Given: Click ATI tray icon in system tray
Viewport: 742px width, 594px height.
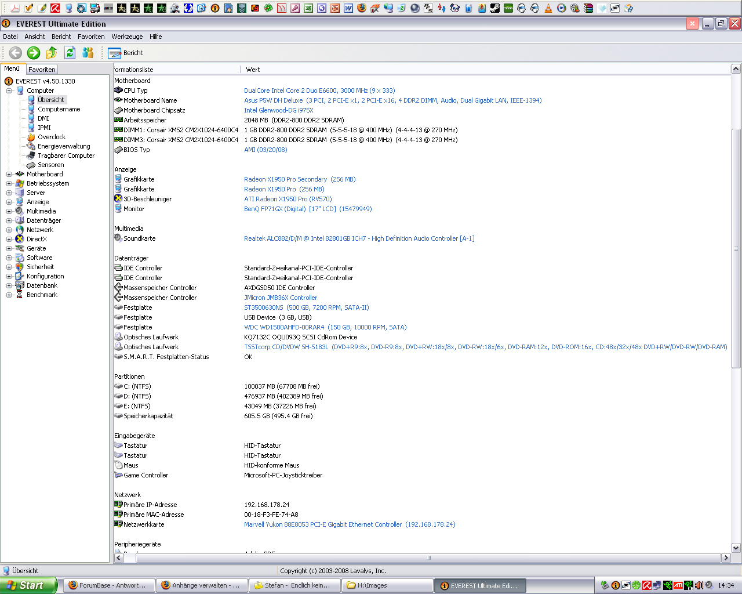Looking at the screenshot, I should [678, 585].
